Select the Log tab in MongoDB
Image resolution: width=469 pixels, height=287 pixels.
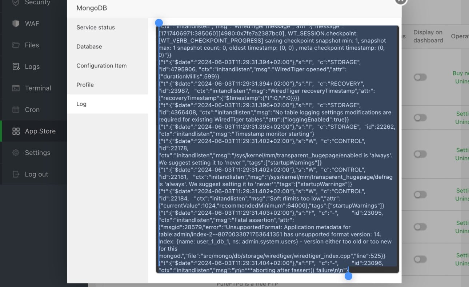coord(108,104)
